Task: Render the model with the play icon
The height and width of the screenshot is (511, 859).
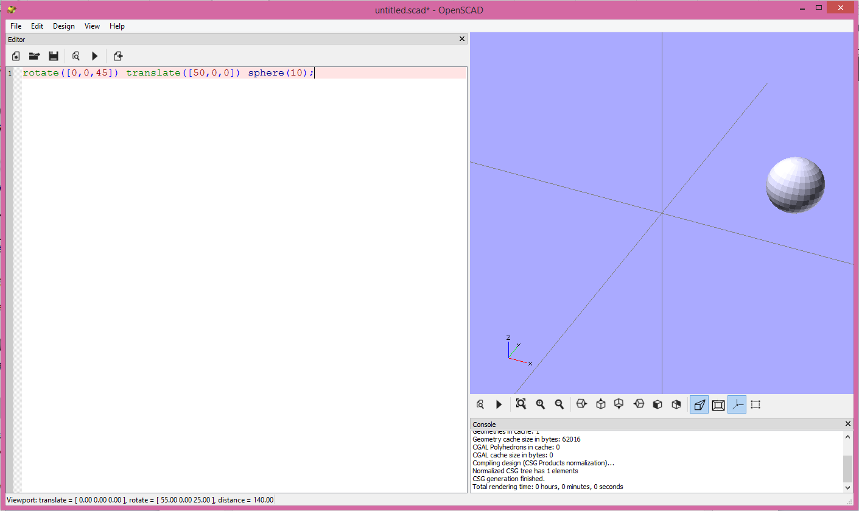Action: point(94,55)
